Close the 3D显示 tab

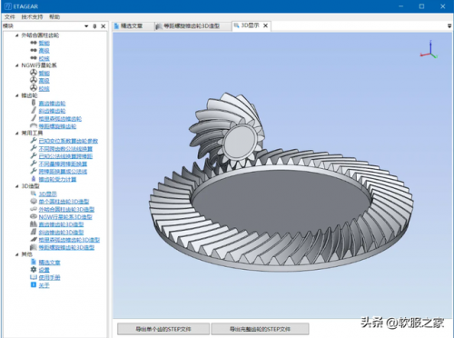tap(265, 25)
